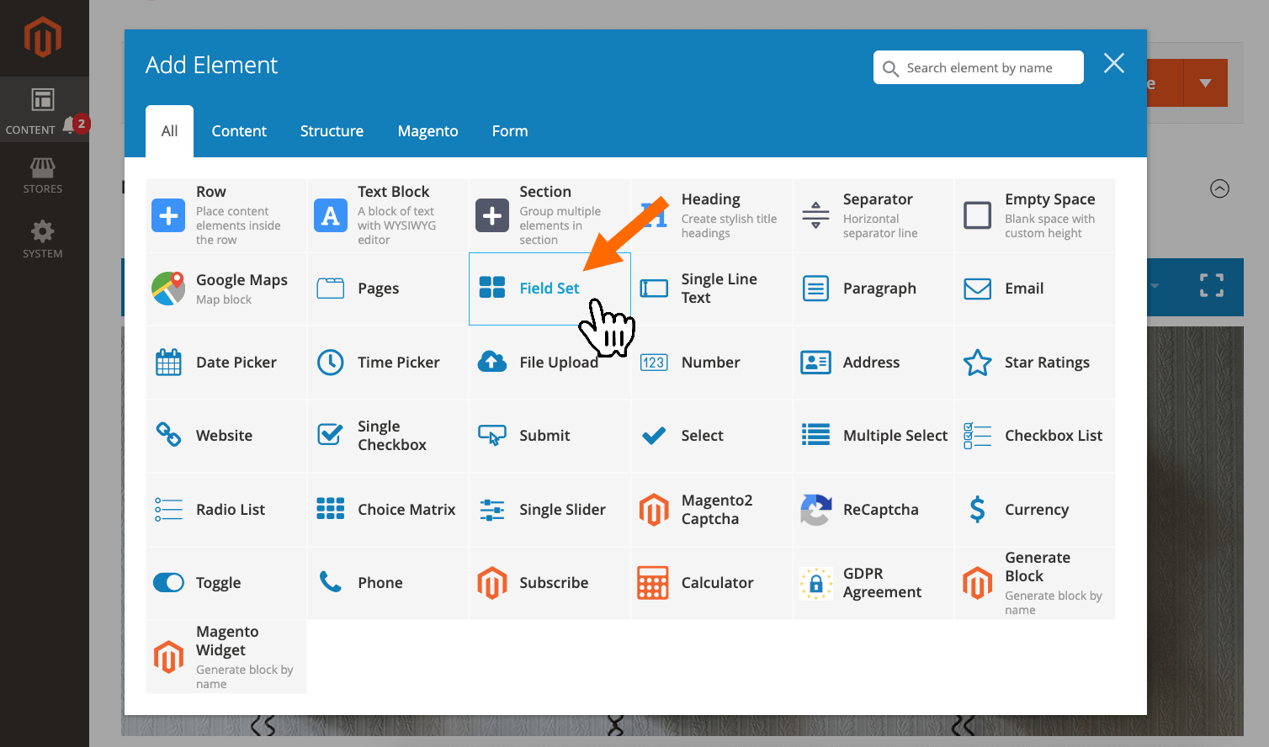Select the Date Picker element
This screenshot has width=1269, height=747.
[224, 362]
